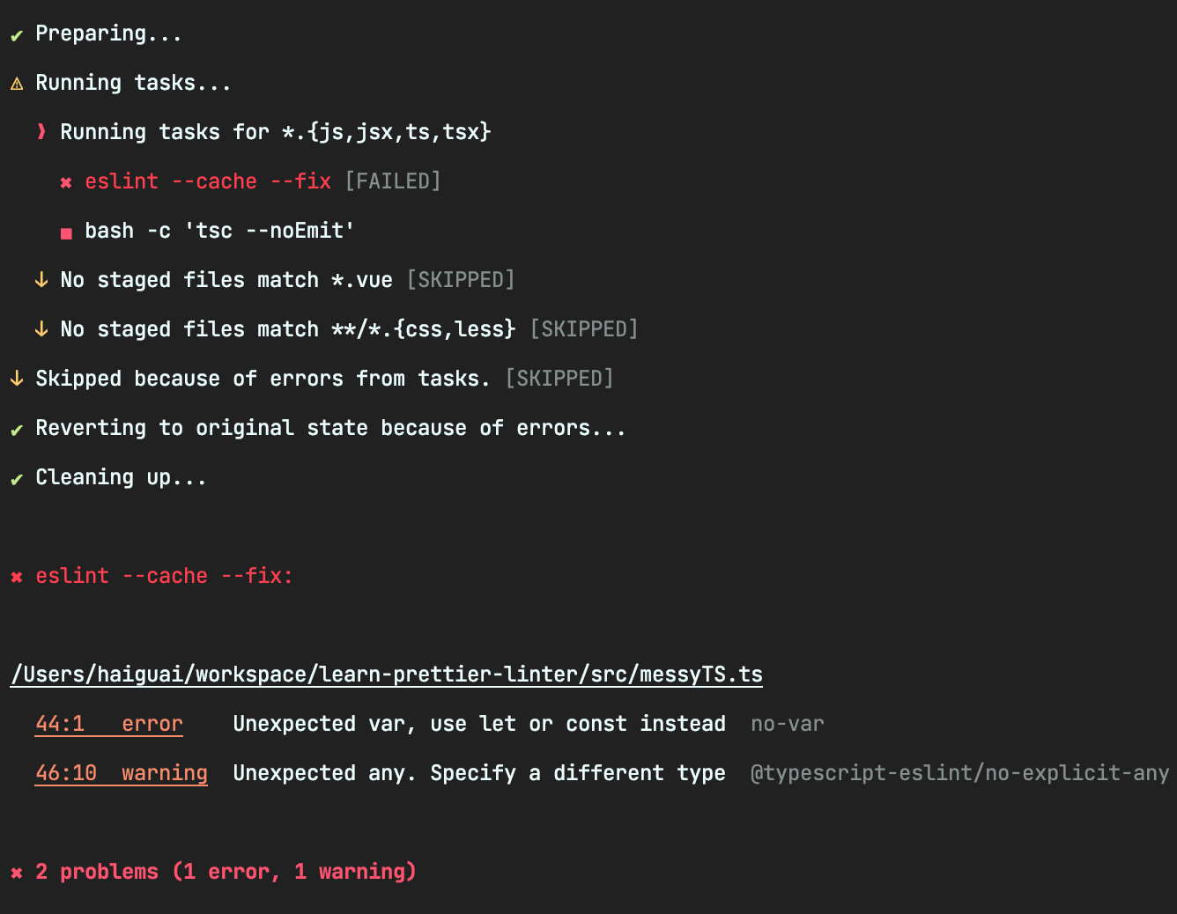Click the red square beside bash -c

point(66,233)
